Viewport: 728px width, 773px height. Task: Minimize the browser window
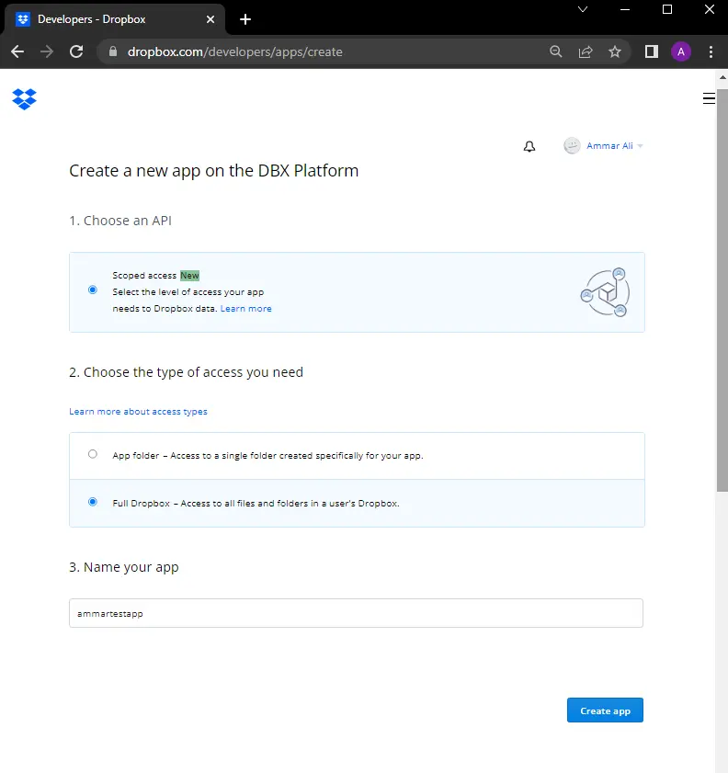[x=625, y=9]
